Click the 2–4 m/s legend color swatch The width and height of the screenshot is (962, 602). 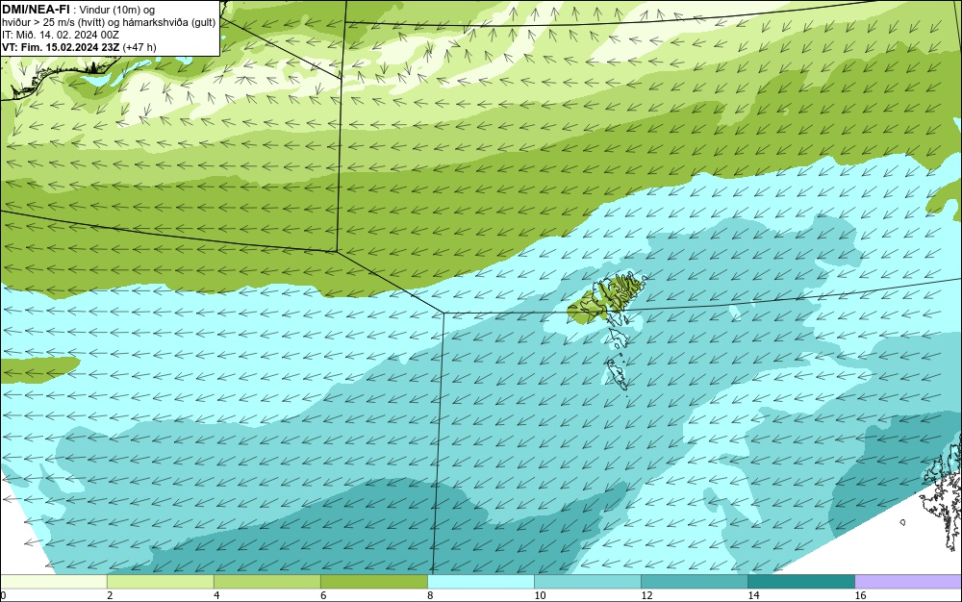(160, 581)
